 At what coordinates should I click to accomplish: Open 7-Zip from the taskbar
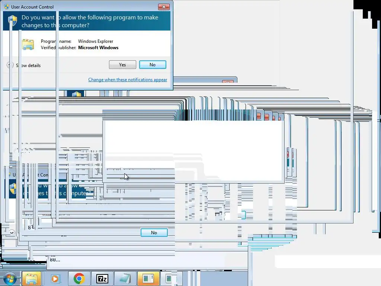[102, 279]
